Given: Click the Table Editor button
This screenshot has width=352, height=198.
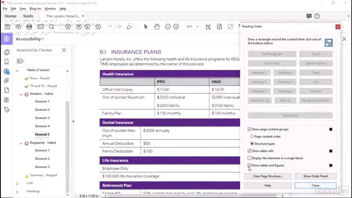Looking at the screenshot, I should pyautogui.click(x=290, y=115).
